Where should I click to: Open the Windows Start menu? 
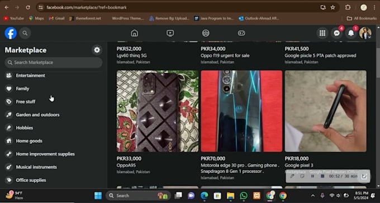point(98,196)
